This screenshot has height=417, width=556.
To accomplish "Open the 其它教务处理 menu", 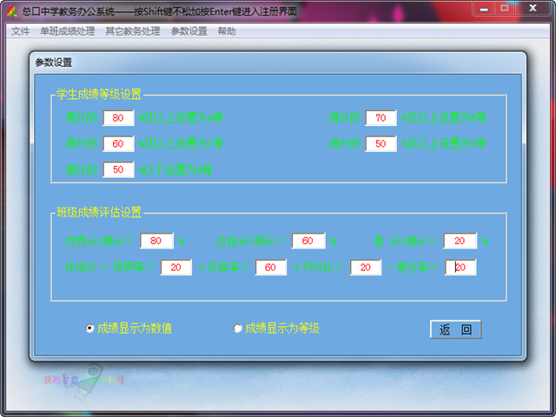I will (132, 30).
